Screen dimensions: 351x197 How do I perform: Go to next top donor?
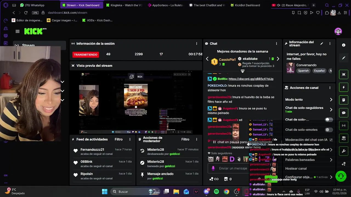click(x=278, y=59)
